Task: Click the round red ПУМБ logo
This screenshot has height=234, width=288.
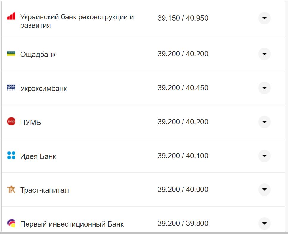Action: pos(11,122)
